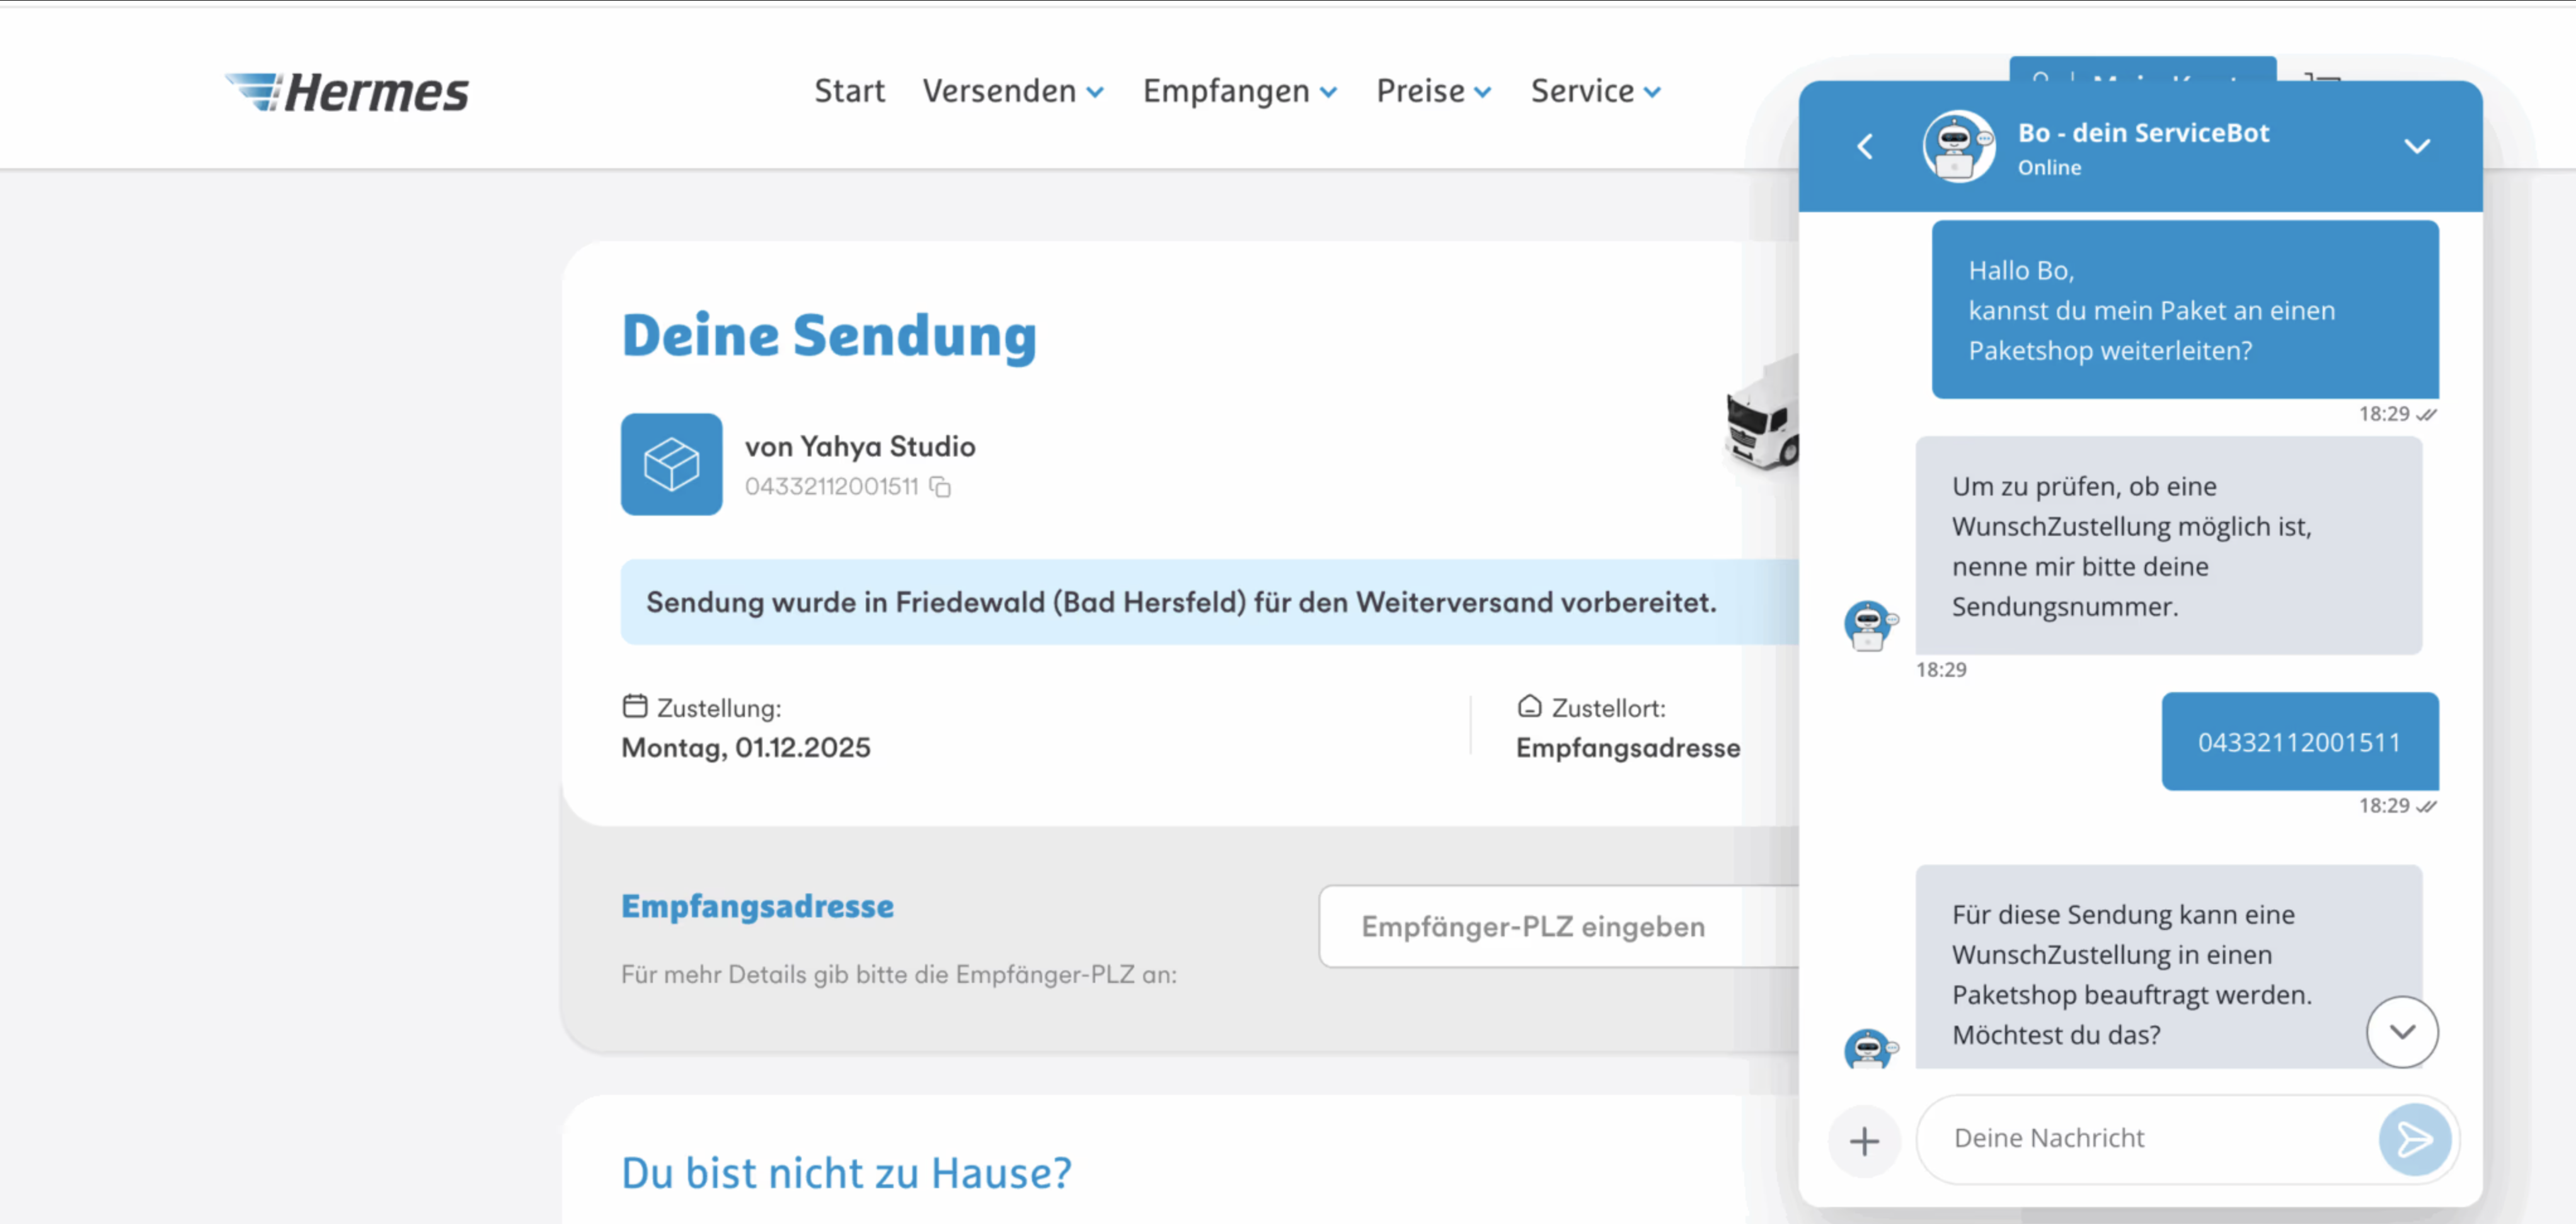Jump to the newest message with the round chevron button

pyautogui.click(x=2402, y=1032)
